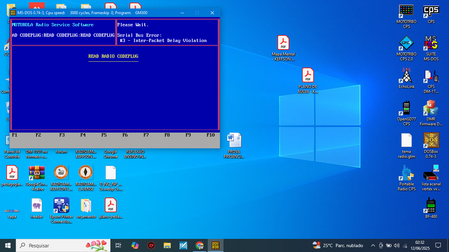This screenshot has height=252, width=449.
Task: Open the OpenGD77 CPS desktop icon
Action: click(406, 108)
